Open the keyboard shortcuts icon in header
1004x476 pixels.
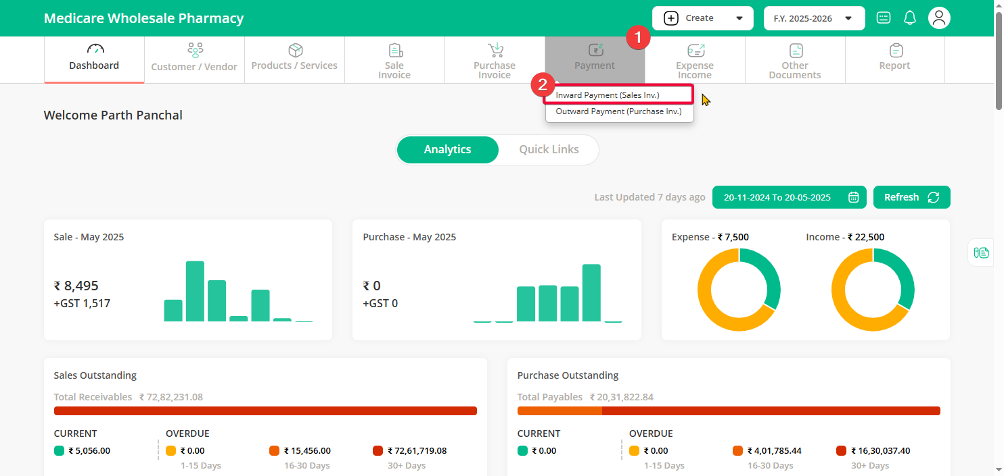pyautogui.click(x=884, y=18)
